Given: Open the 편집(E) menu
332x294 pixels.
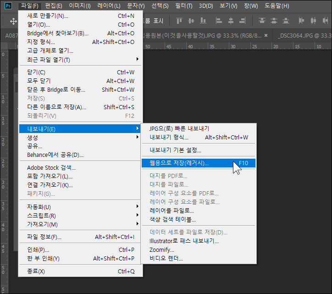Looking at the screenshot, I should pyautogui.click(x=54, y=6).
